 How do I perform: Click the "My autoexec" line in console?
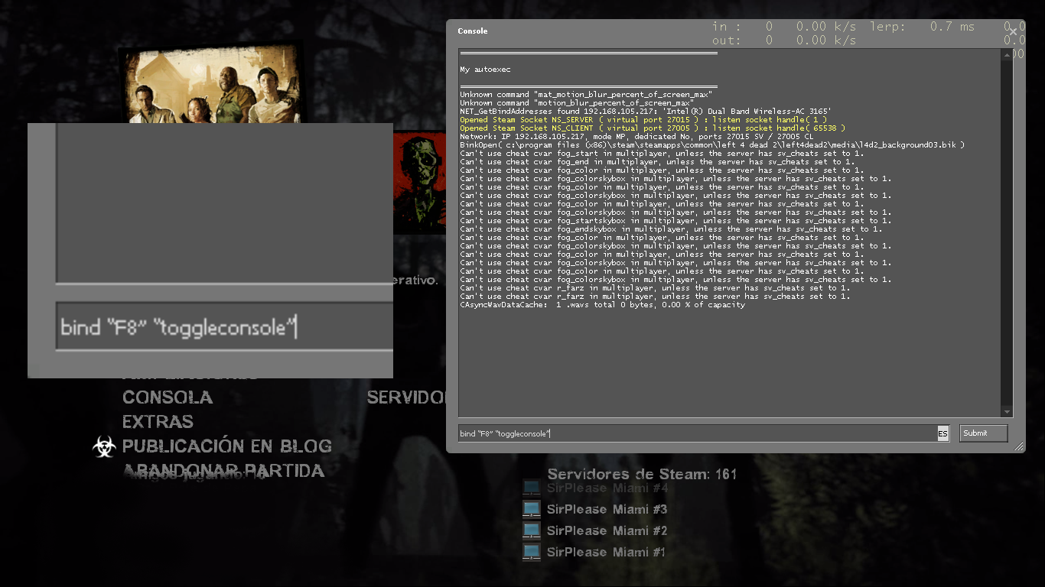pos(486,70)
